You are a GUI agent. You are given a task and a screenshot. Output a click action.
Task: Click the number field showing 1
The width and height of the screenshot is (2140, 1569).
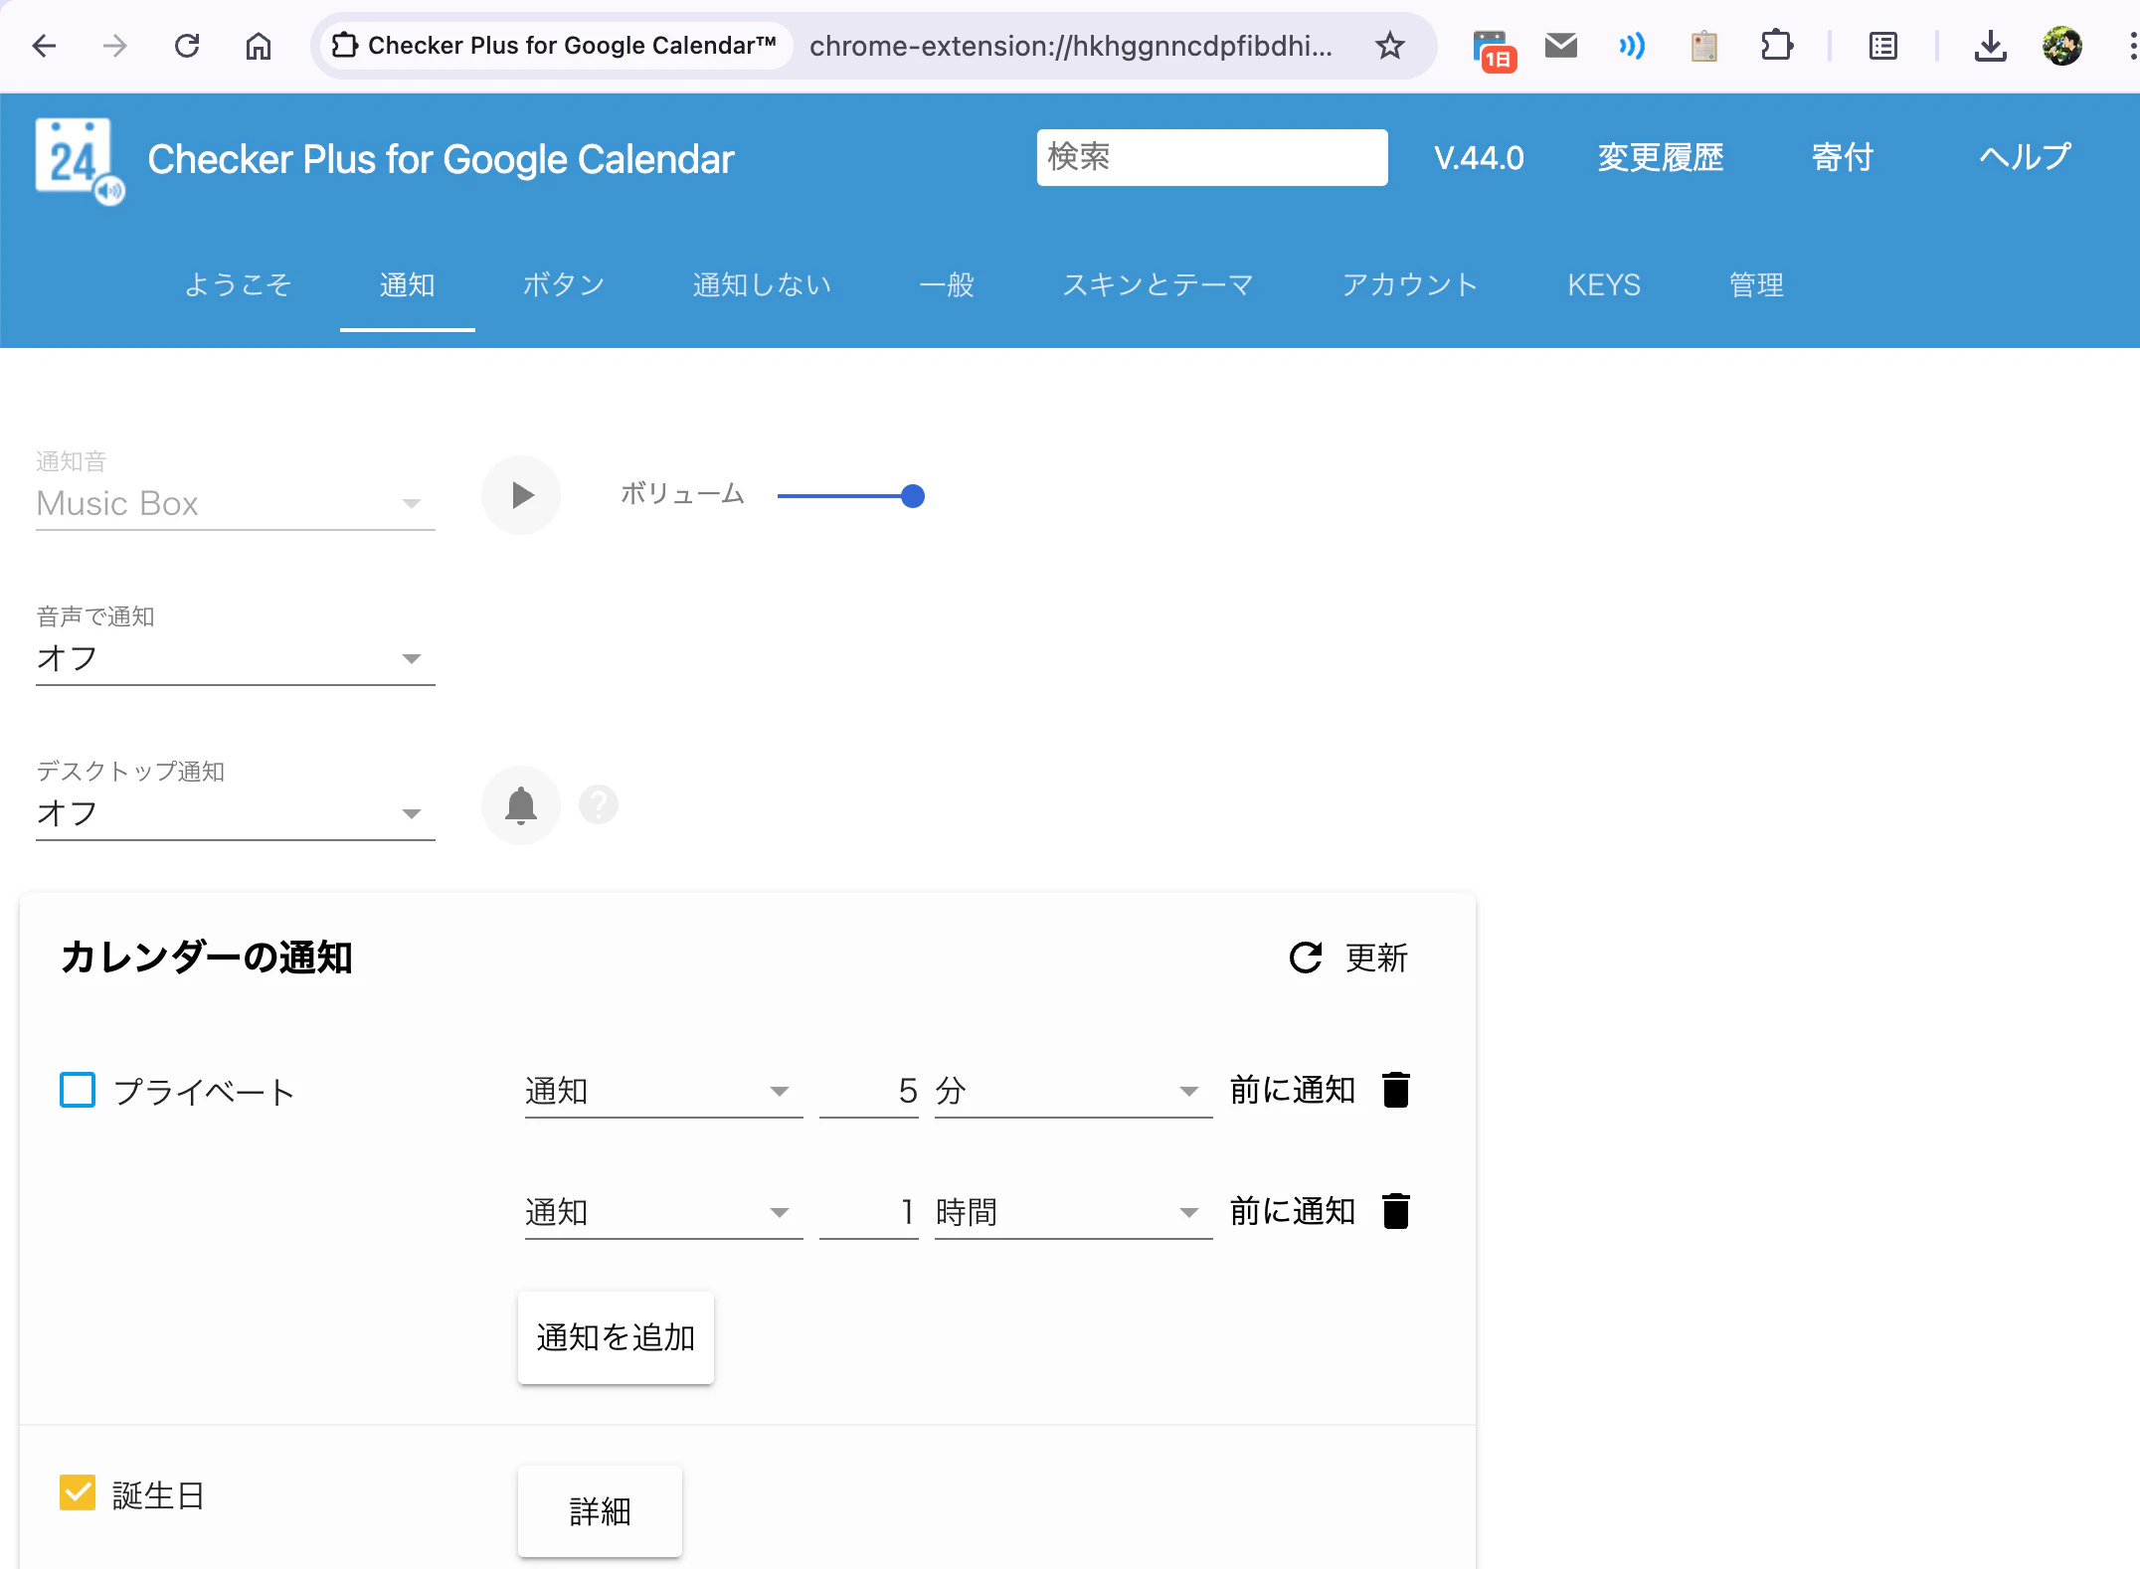click(869, 1213)
